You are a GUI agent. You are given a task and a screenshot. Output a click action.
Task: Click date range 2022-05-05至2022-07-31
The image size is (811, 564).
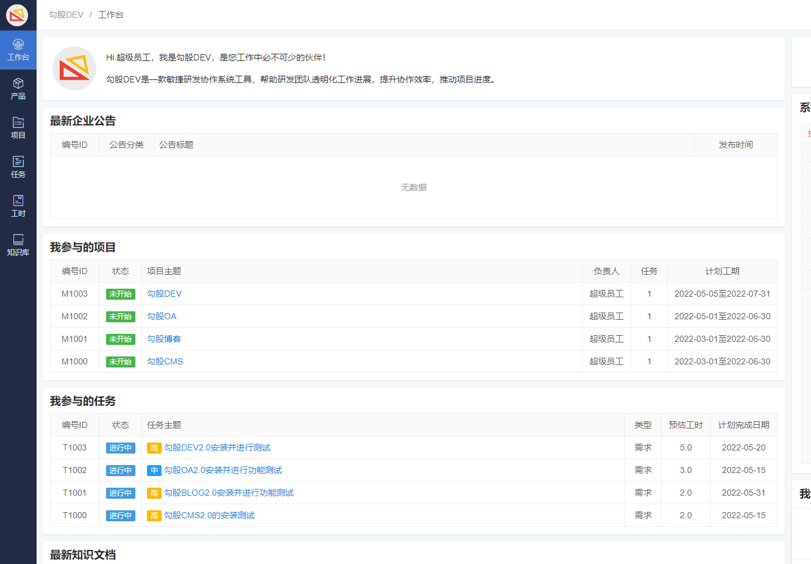pos(722,294)
